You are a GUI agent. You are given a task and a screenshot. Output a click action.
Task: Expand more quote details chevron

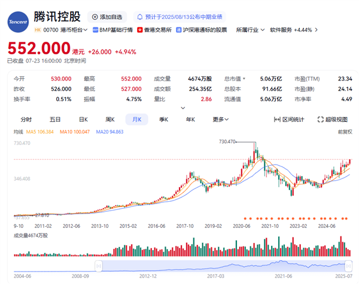coord(183,108)
